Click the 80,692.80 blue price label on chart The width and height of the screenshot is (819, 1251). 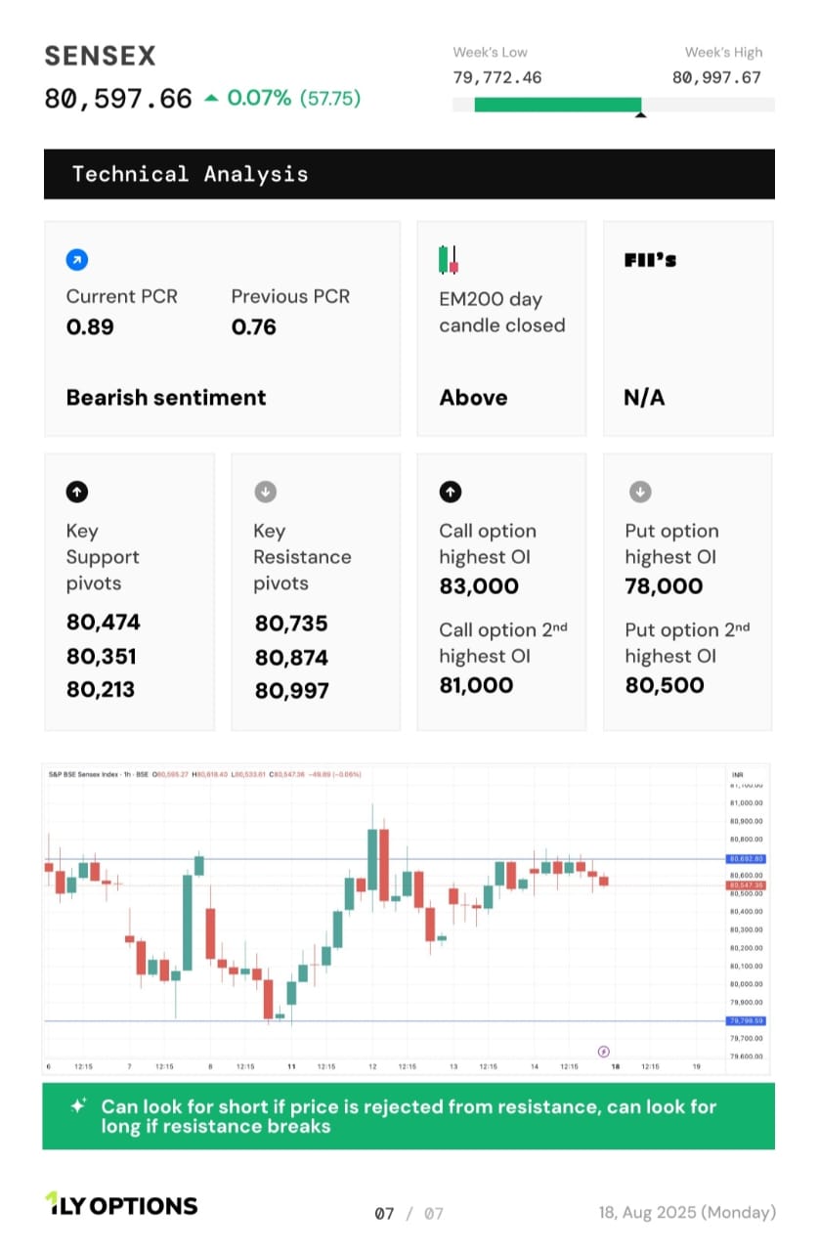[x=746, y=859]
